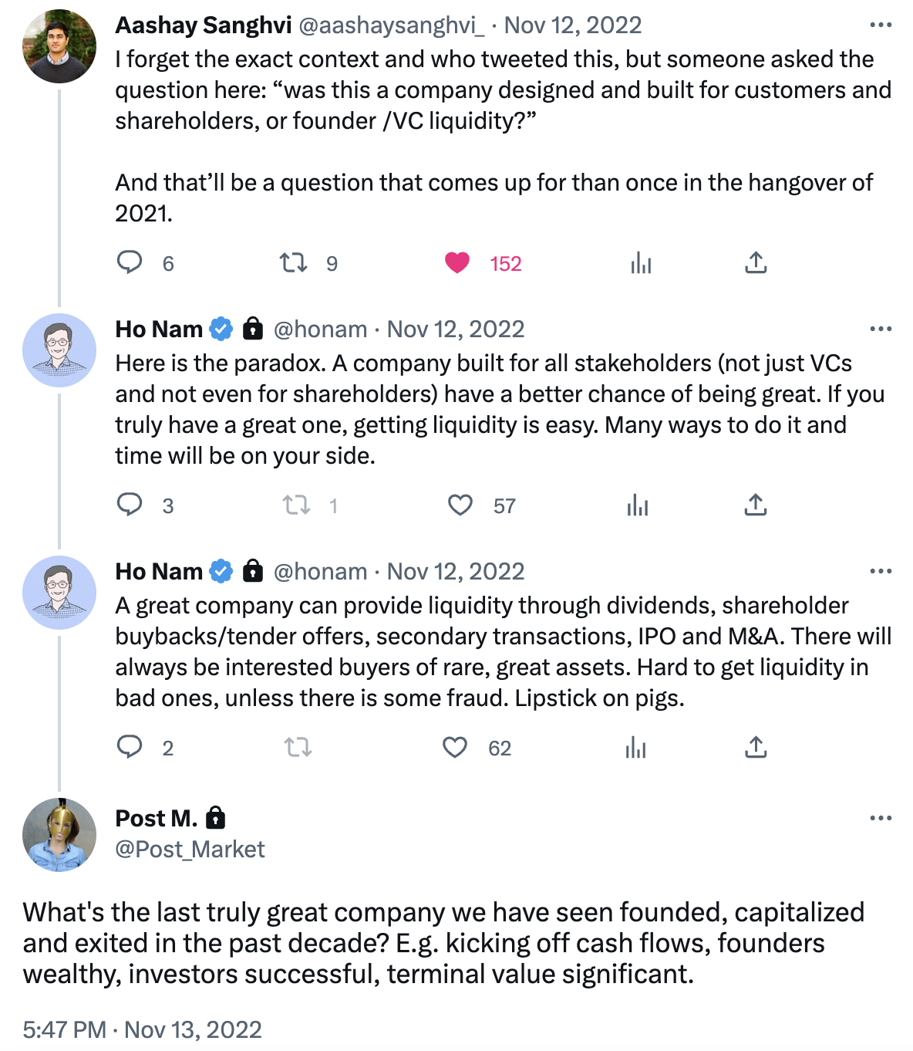
Task: Reply to Ho Nam's dividends tweet
Action: point(130,747)
